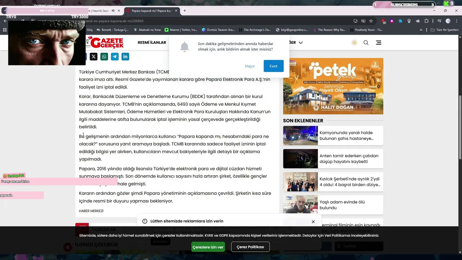Open a new browser tab
The width and height of the screenshot is (462, 260).
pos(185,11)
